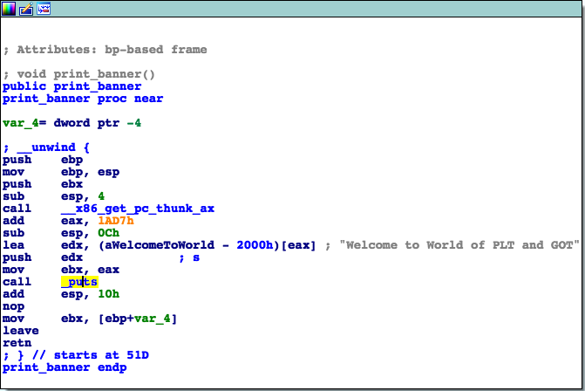Click the 'lea' instruction mnemonic
The height and width of the screenshot is (391, 585).
pyautogui.click(x=13, y=245)
